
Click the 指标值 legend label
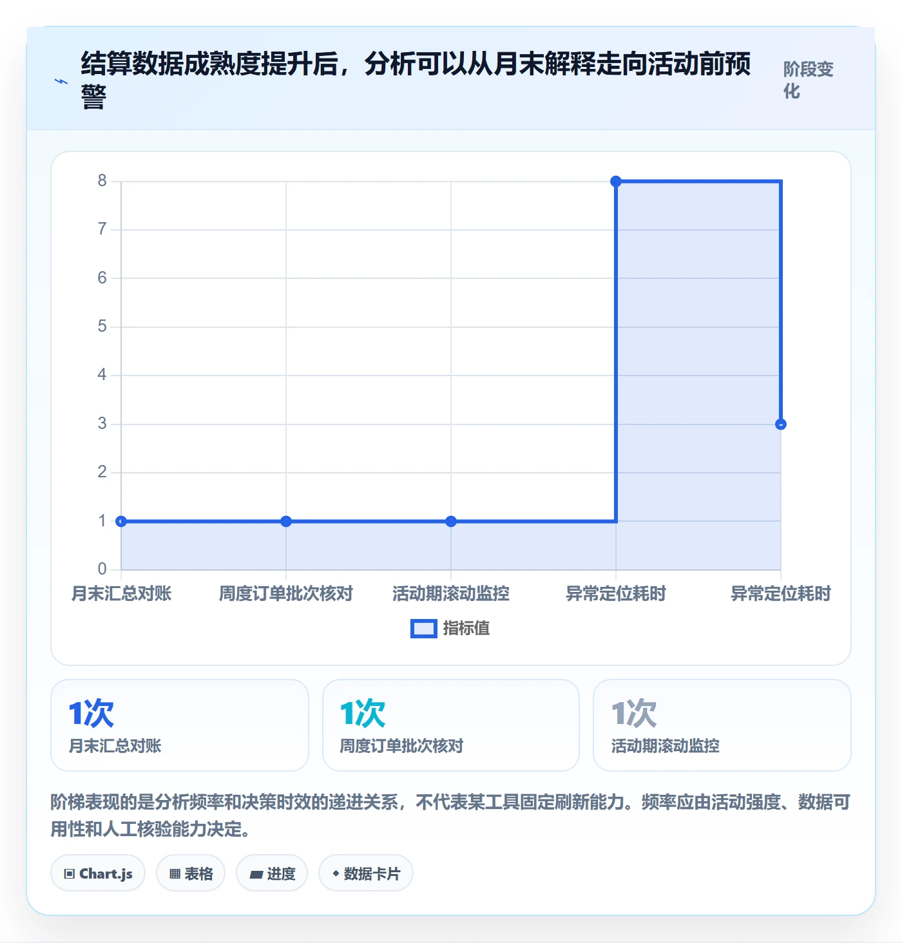(466, 629)
